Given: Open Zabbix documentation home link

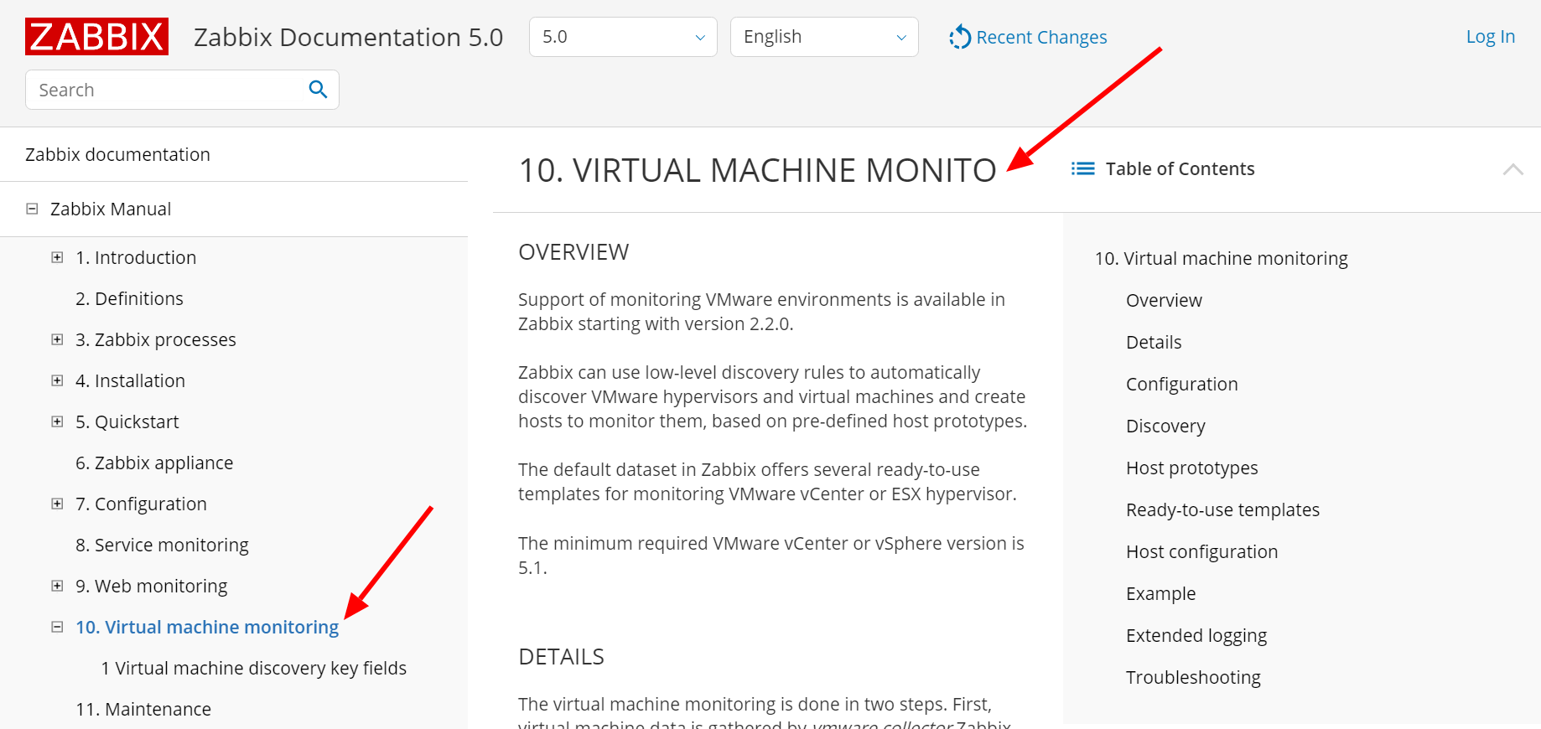Looking at the screenshot, I should [117, 154].
